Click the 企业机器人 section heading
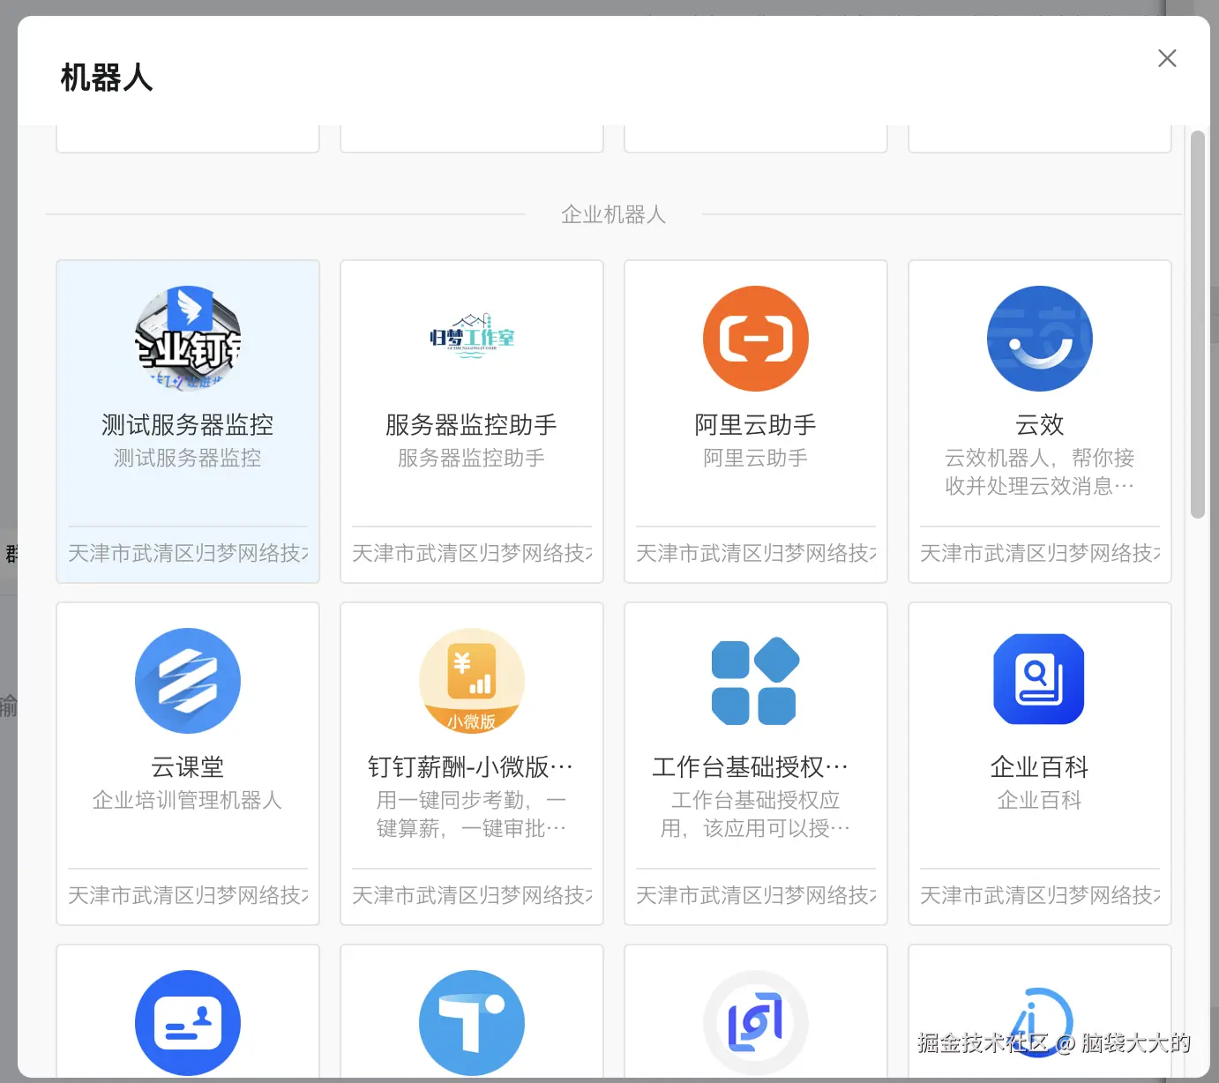 coord(614,214)
